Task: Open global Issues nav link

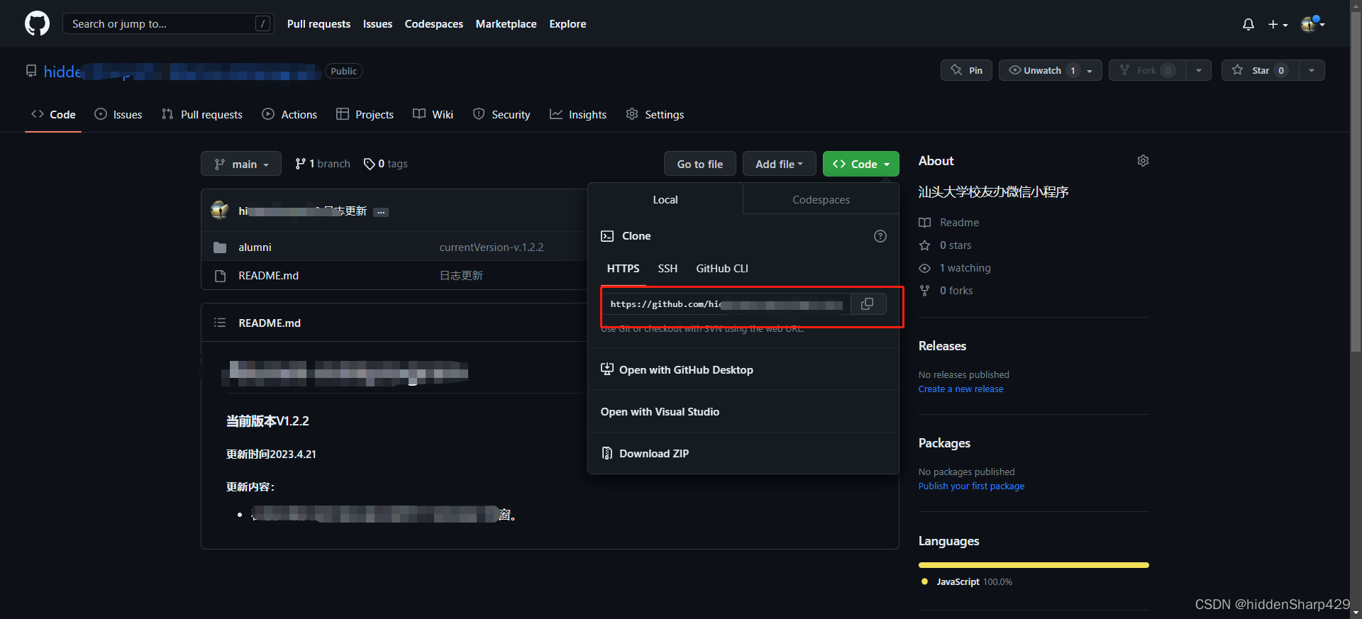Action: [377, 24]
